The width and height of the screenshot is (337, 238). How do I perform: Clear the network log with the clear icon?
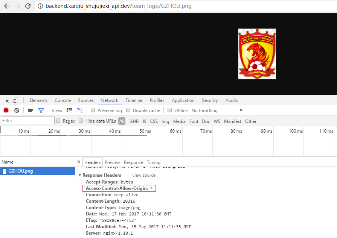coord(17,110)
